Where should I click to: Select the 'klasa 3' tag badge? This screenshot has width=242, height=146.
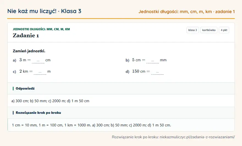(193, 30)
